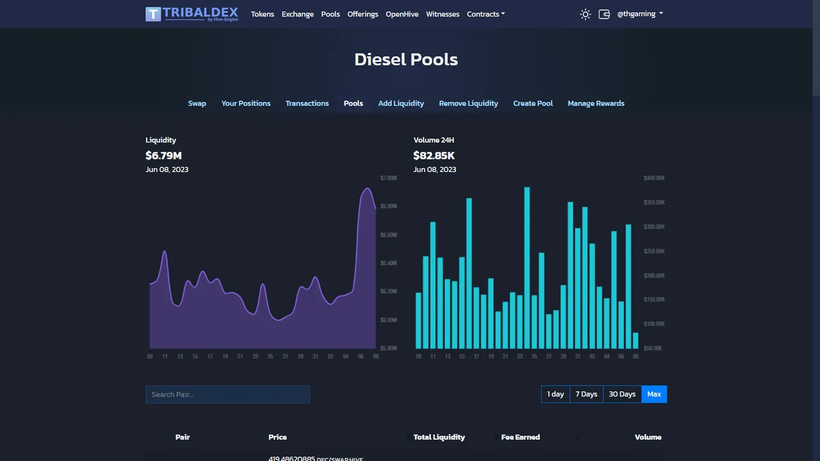Open the Exchange page
The width and height of the screenshot is (820, 461).
[298, 14]
